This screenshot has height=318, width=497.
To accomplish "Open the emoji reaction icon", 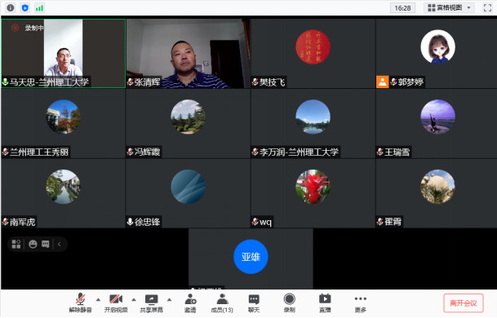I will click(33, 244).
